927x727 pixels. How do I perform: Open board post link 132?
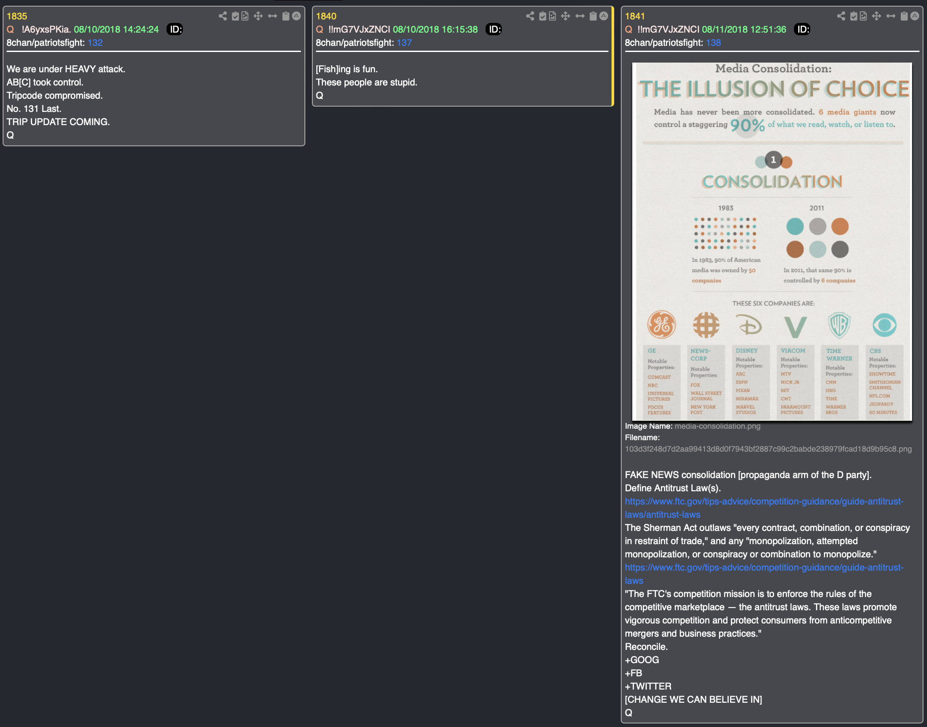pos(95,43)
